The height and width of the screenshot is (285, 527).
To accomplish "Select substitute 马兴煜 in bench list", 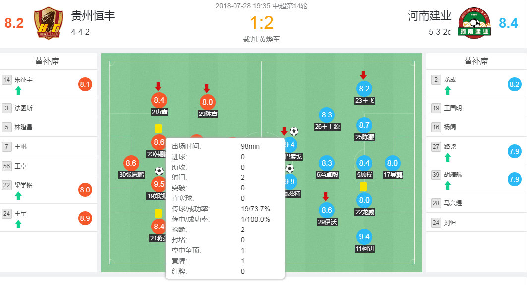I will pyautogui.click(x=453, y=203).
